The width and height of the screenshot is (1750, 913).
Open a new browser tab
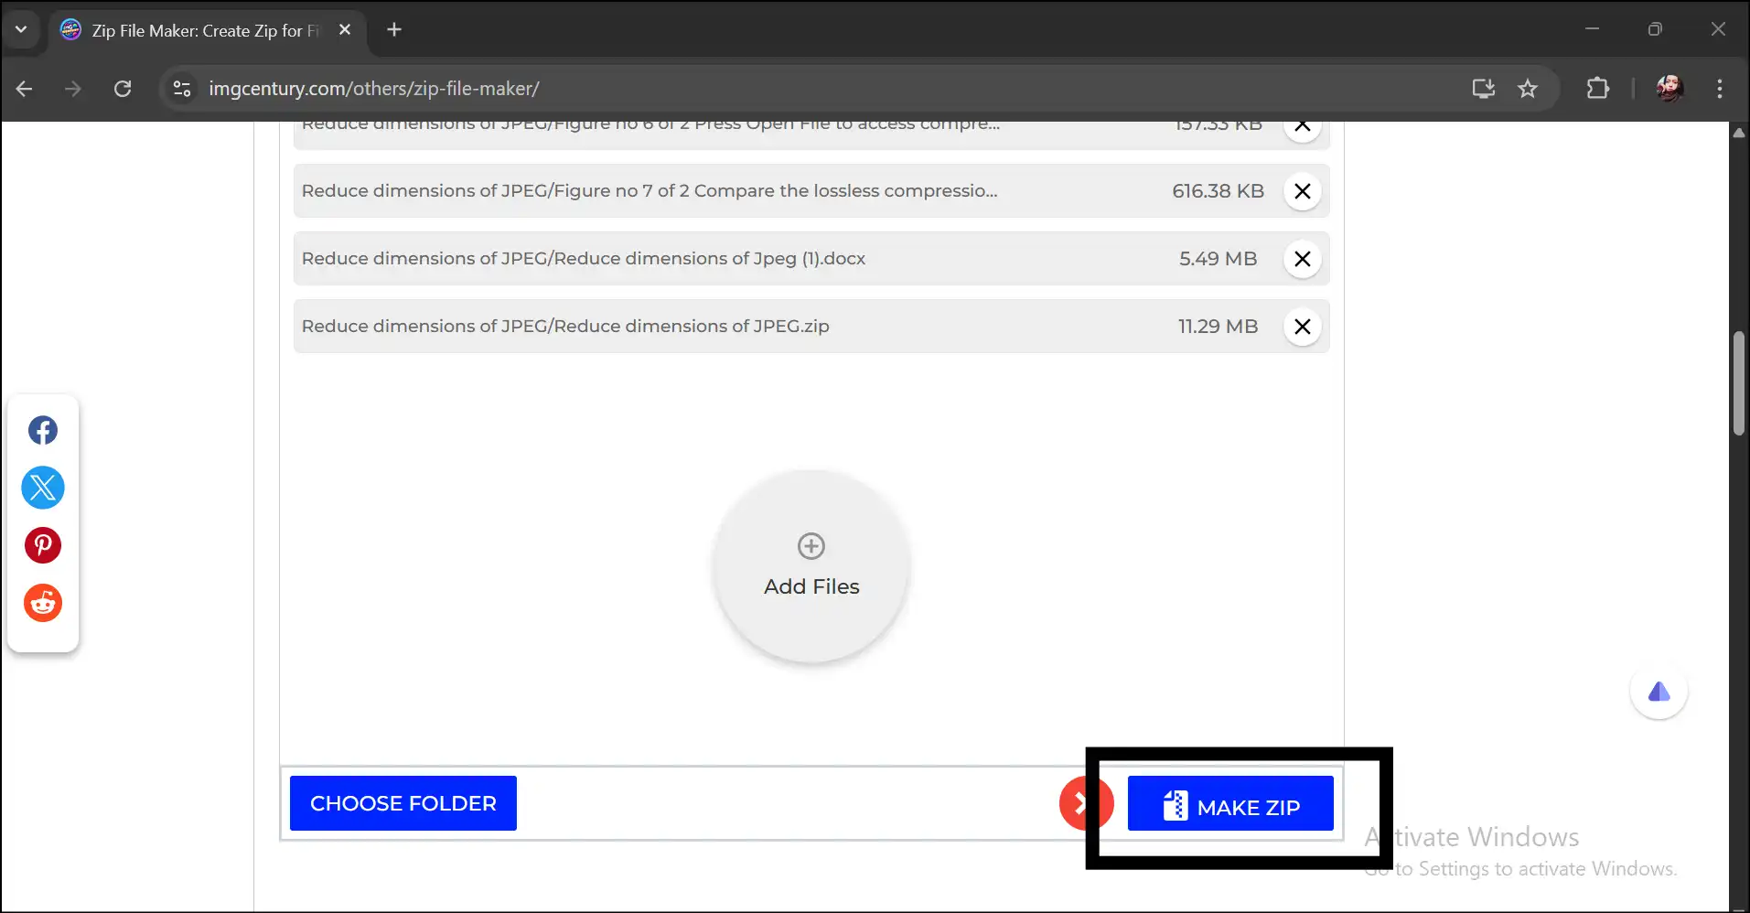coord(394,30)
